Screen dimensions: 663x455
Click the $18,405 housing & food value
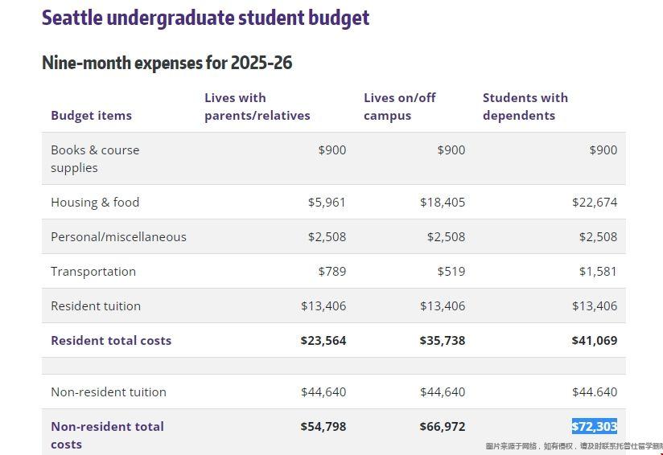coord(442,202)
